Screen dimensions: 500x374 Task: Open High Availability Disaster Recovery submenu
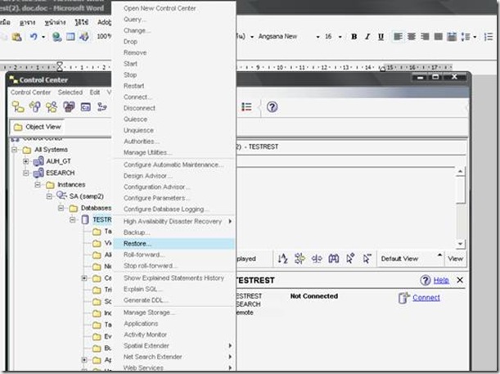(x=174, y=221)
